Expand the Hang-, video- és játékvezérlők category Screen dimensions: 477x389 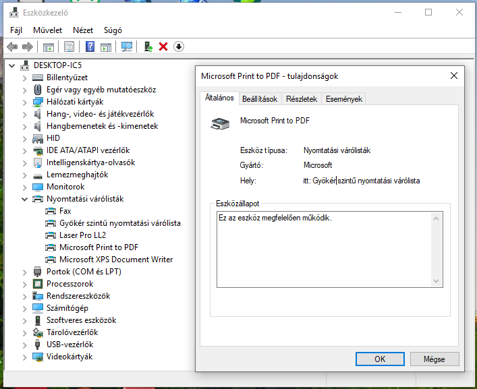[x=25, y=114]
